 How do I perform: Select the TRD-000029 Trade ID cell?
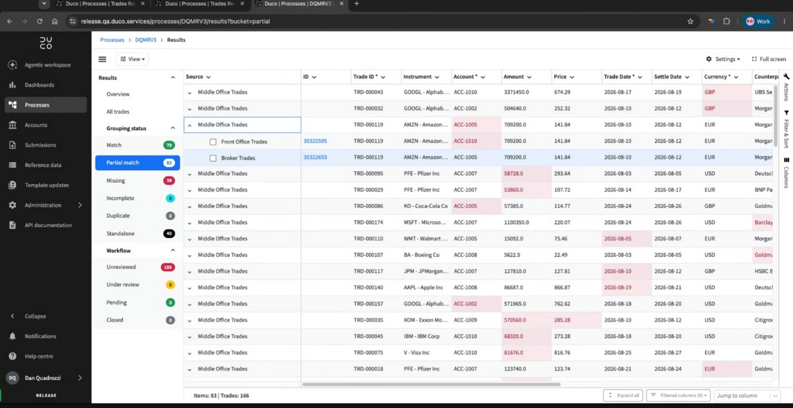coord(375,190)
